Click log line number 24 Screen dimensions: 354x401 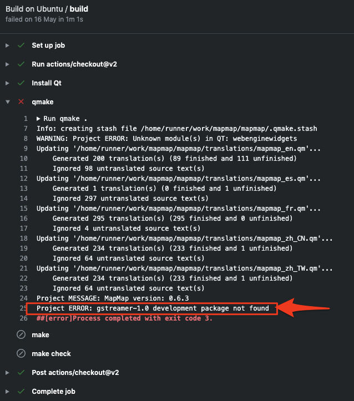(24, 298)
